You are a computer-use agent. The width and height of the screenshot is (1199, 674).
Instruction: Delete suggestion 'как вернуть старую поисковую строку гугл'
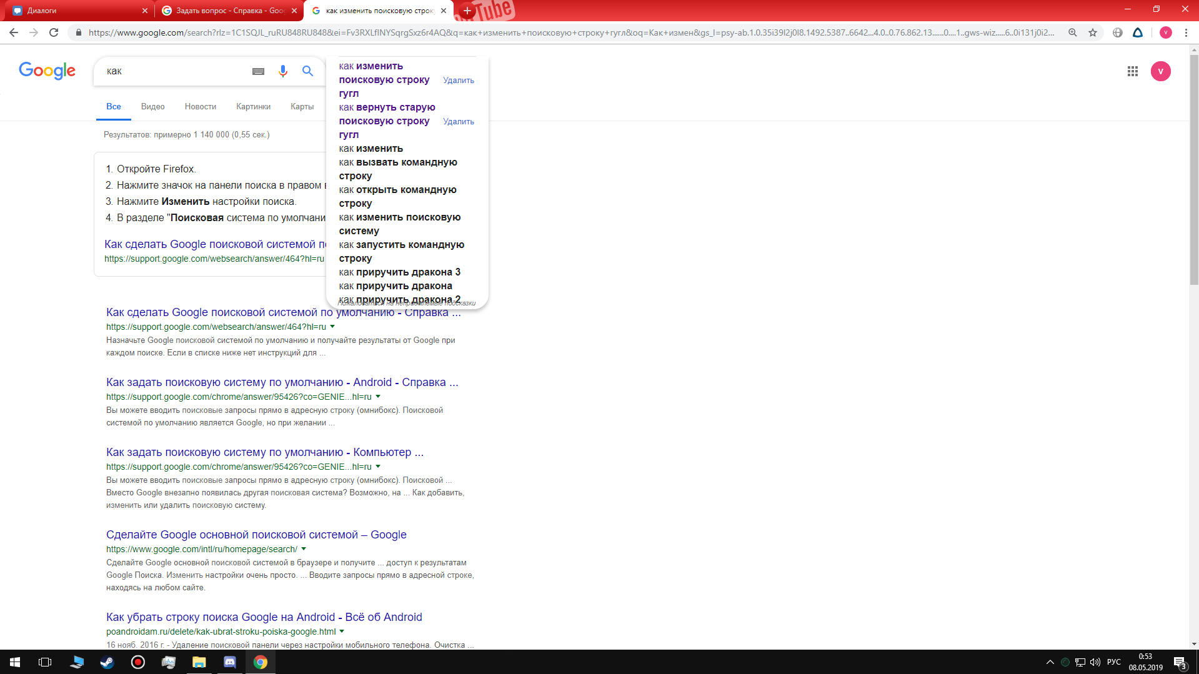point(459,121)
